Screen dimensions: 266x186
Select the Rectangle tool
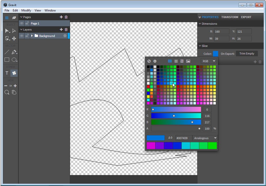tap(7, 60)
